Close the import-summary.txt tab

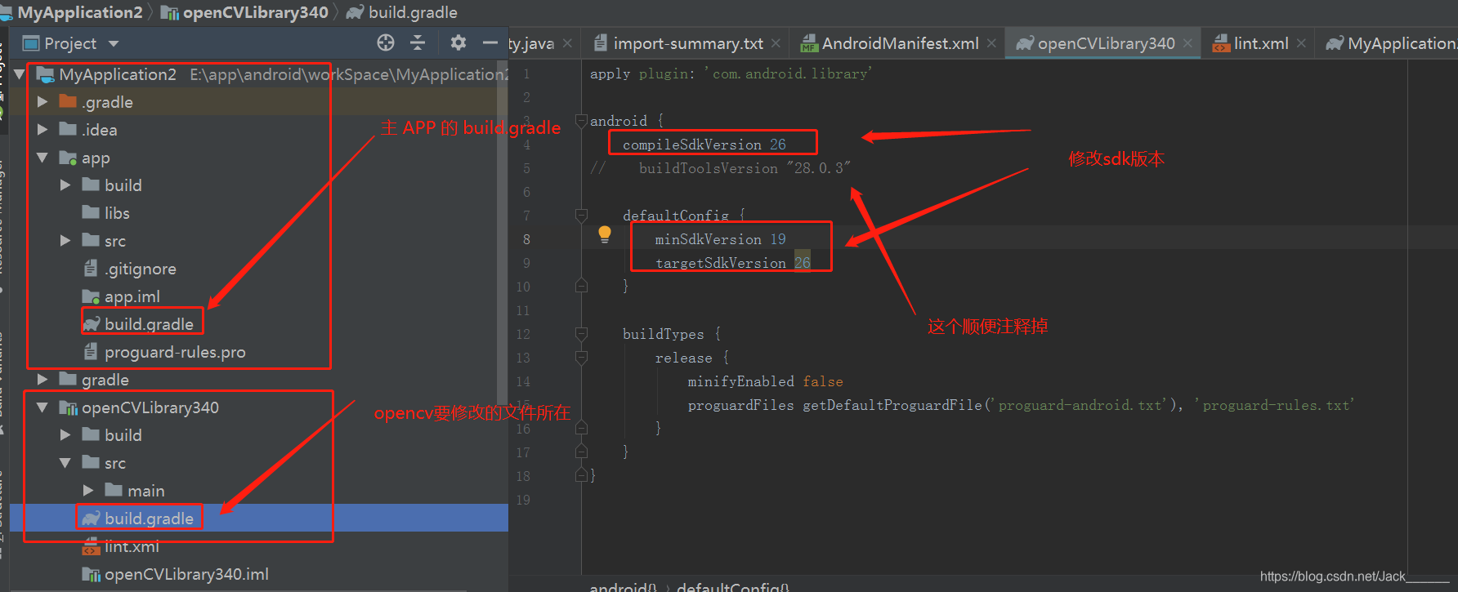click(x=776, y=43)
